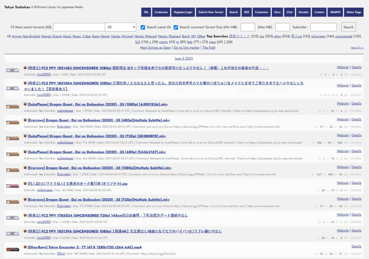Click magnet icon for SubsPlease Dragon Quest 1080p A3D01E5A
This screenshot has height=259, width=369.
pyautogui.click(x=25, y=104)
